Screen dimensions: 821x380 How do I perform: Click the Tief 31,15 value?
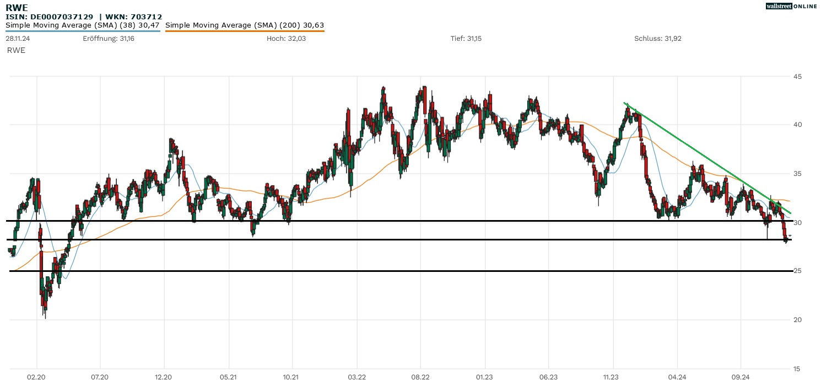point(466,39)
